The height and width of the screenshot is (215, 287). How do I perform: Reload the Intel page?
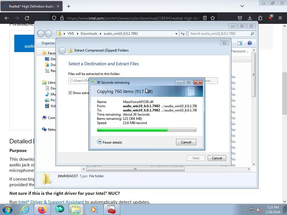(27, 18)
